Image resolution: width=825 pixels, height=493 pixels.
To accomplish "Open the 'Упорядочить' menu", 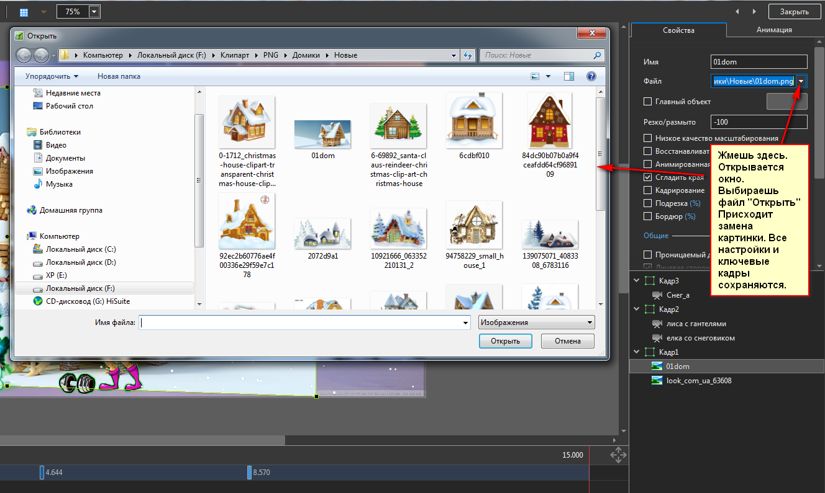I will tap(52, 76).
